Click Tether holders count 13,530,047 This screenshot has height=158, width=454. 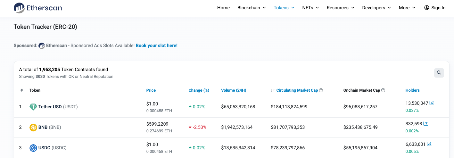coord(417,103)
